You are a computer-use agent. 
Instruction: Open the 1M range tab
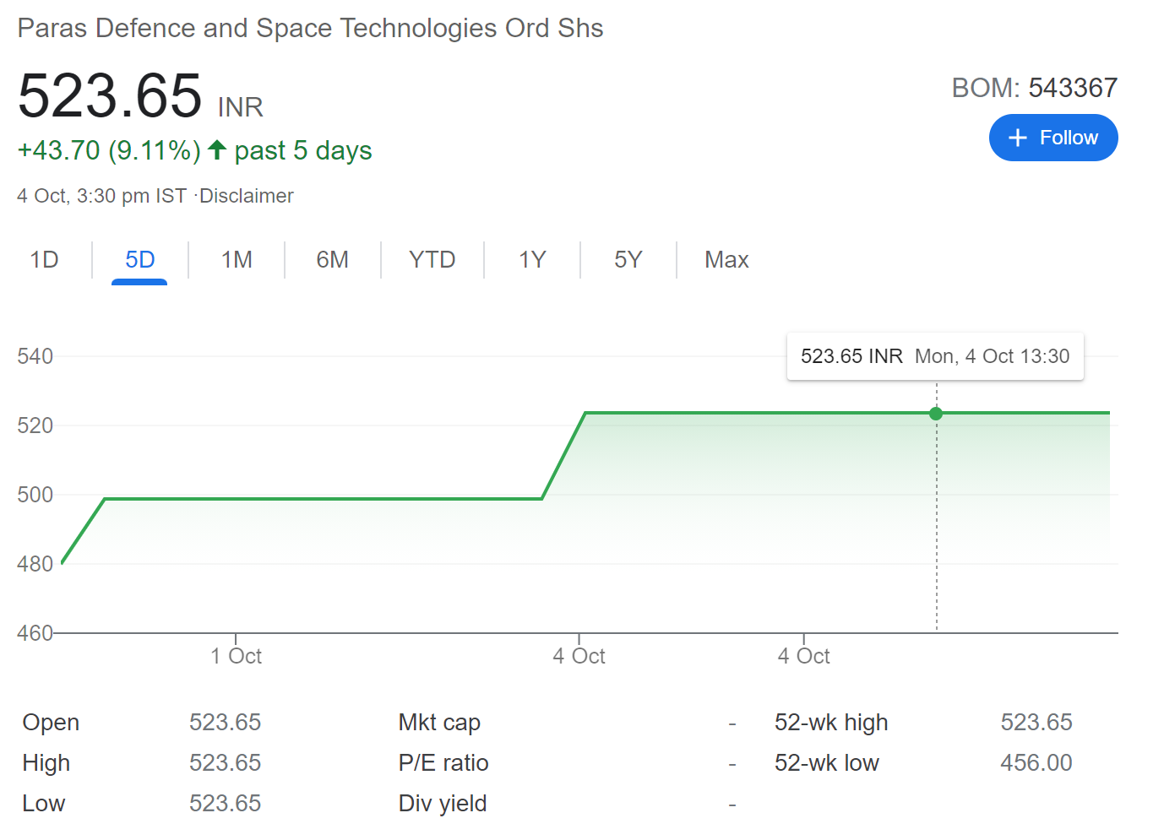(x=237, y=259)
